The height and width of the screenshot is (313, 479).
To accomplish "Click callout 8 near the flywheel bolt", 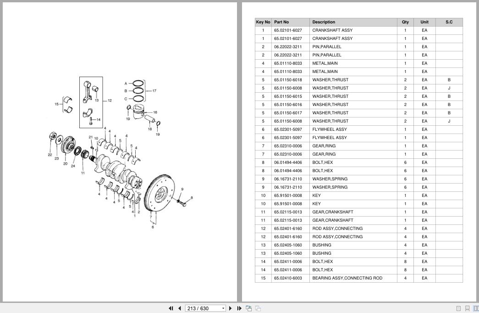I will [192, 198].
